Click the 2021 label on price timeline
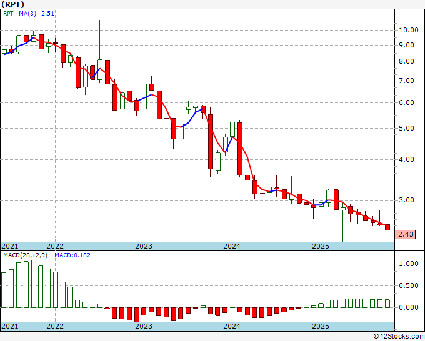 pyautogui.click(x=10, y=246)
